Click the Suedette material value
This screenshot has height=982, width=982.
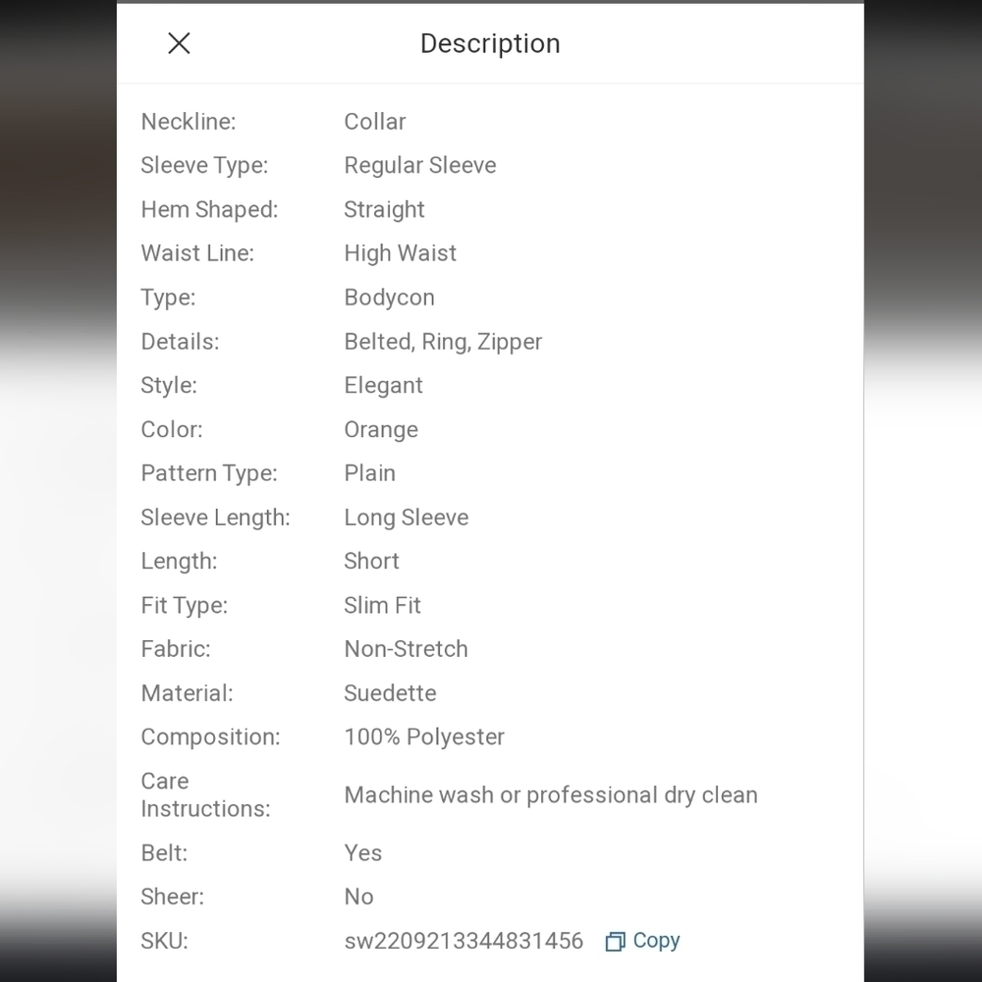(x=390, y=693)
